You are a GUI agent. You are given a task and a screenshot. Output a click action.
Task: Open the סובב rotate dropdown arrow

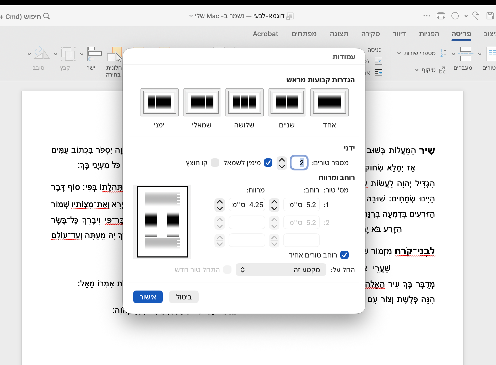[29, 54]
